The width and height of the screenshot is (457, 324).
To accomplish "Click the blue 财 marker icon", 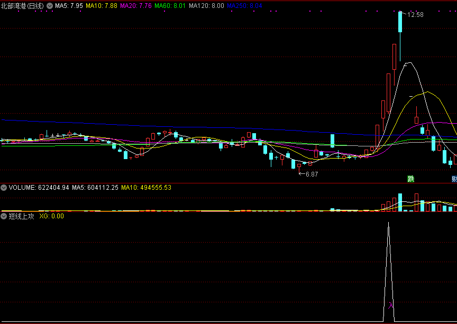I will [x=454, y=179].
